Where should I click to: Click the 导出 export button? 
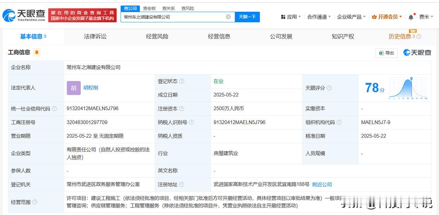tap(386, 53)
